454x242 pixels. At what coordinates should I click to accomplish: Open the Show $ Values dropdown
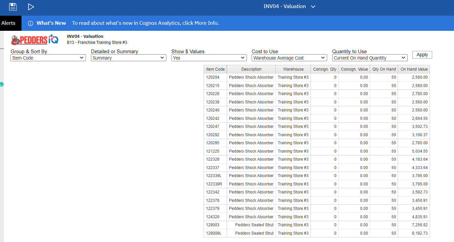point(209,58)
